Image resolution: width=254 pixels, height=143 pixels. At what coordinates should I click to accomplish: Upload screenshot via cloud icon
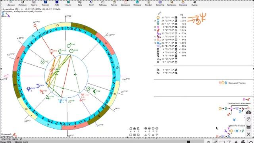tap(248, 112)
